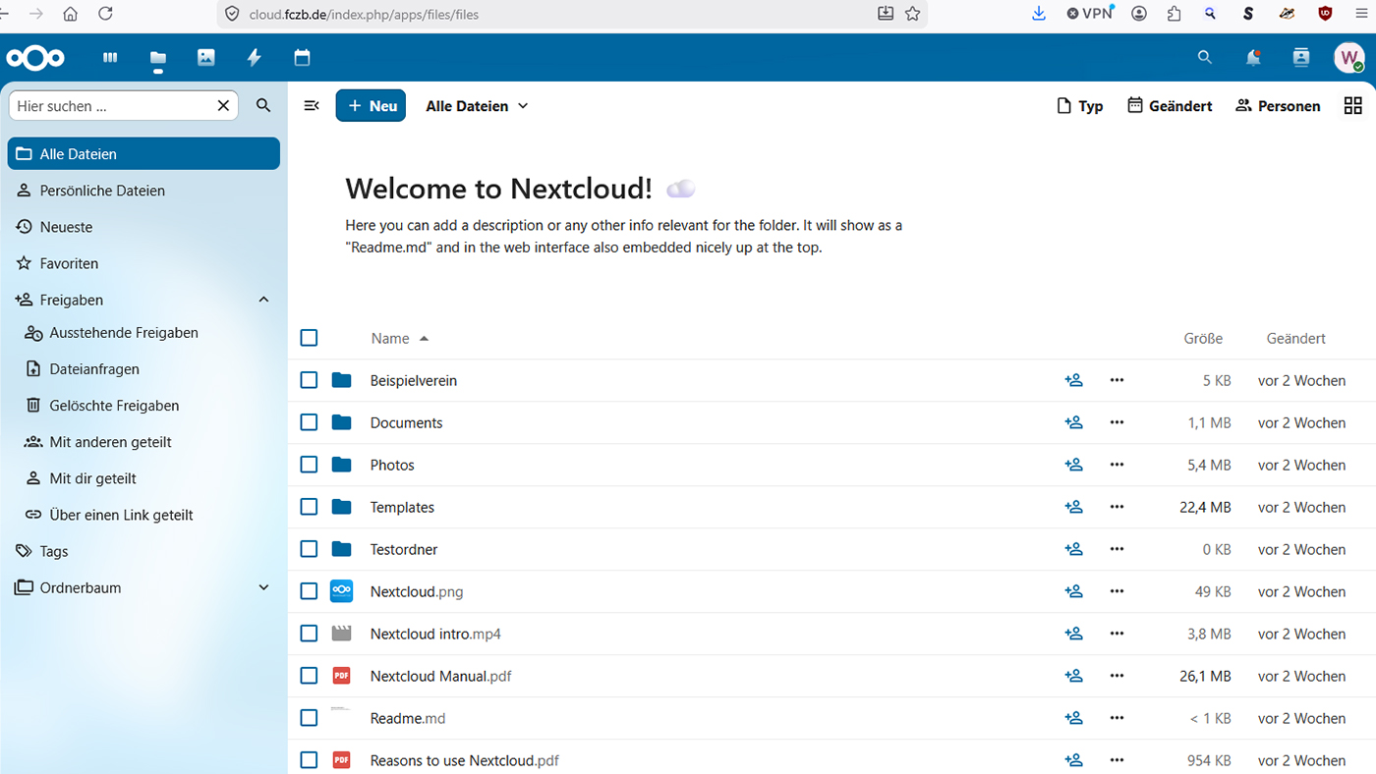Open the Contacts menu icon
This screenshot has width=1376, height=774.
point(1301,58)
